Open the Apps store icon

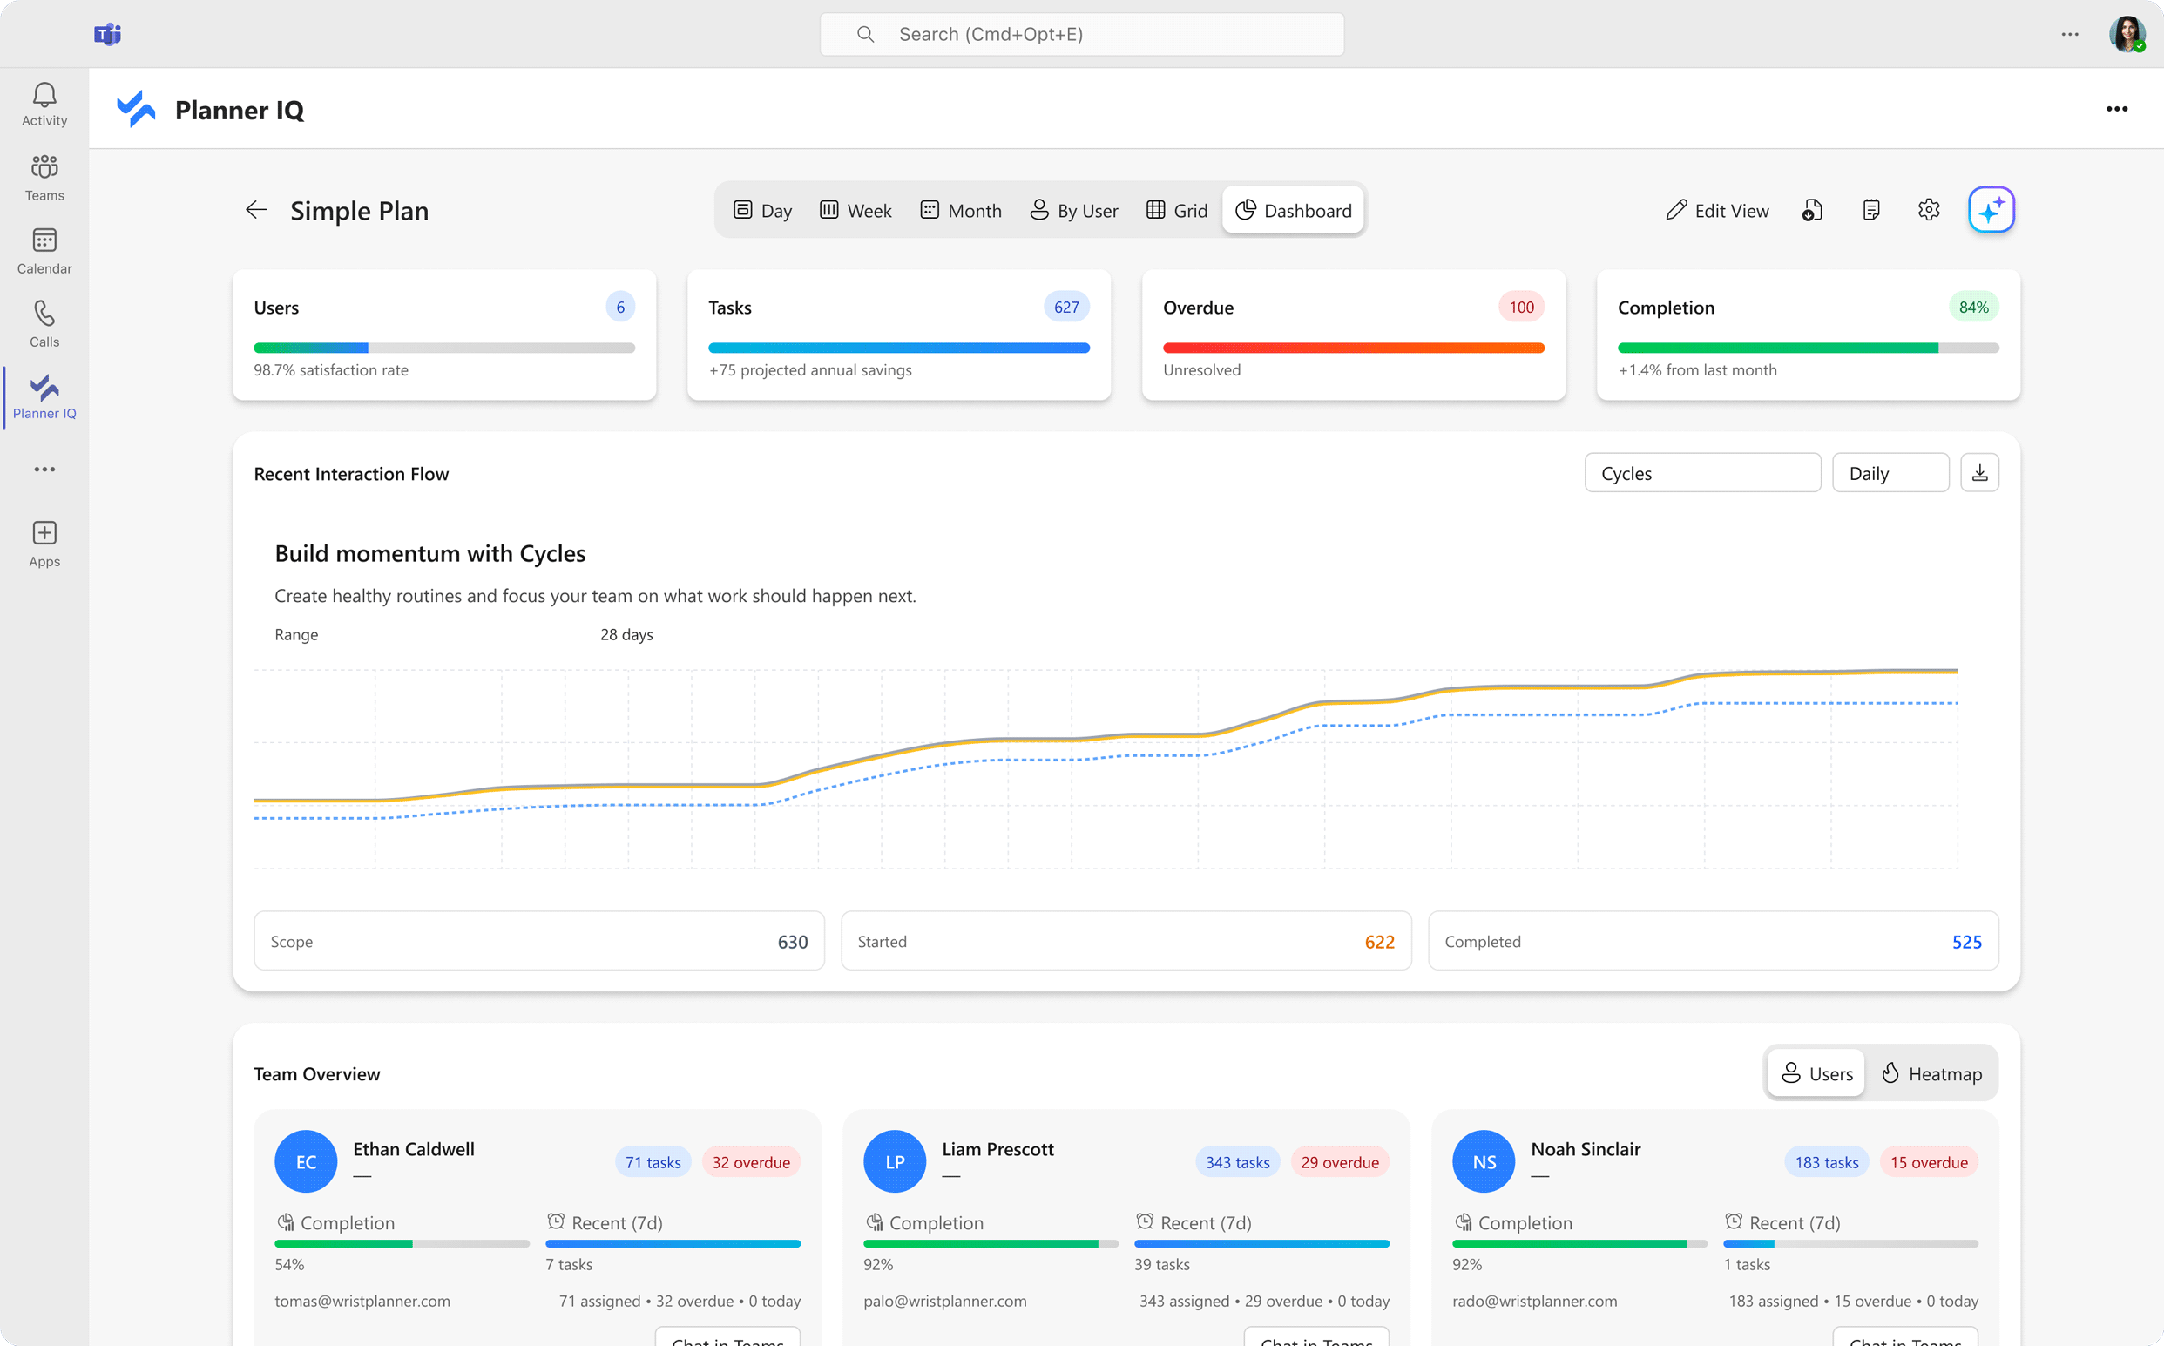pos(44,544)
